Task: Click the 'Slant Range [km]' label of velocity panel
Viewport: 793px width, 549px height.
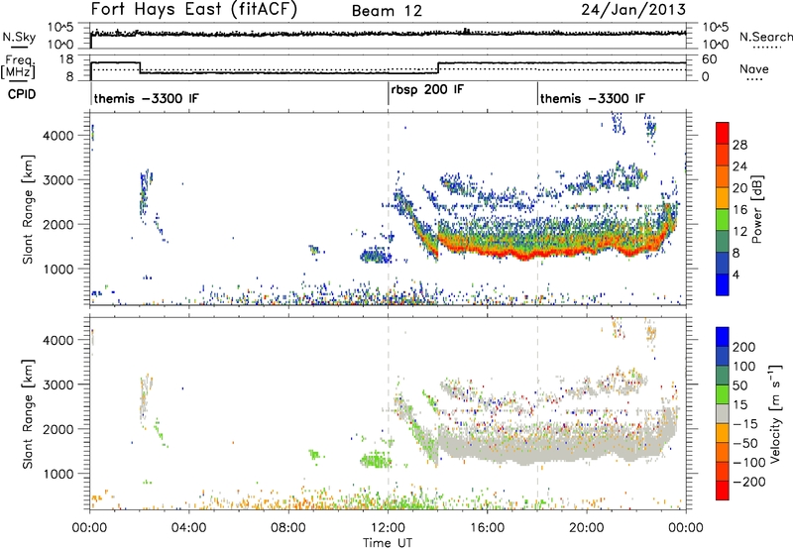Action: pyautogui.click(x=28, y=413)
